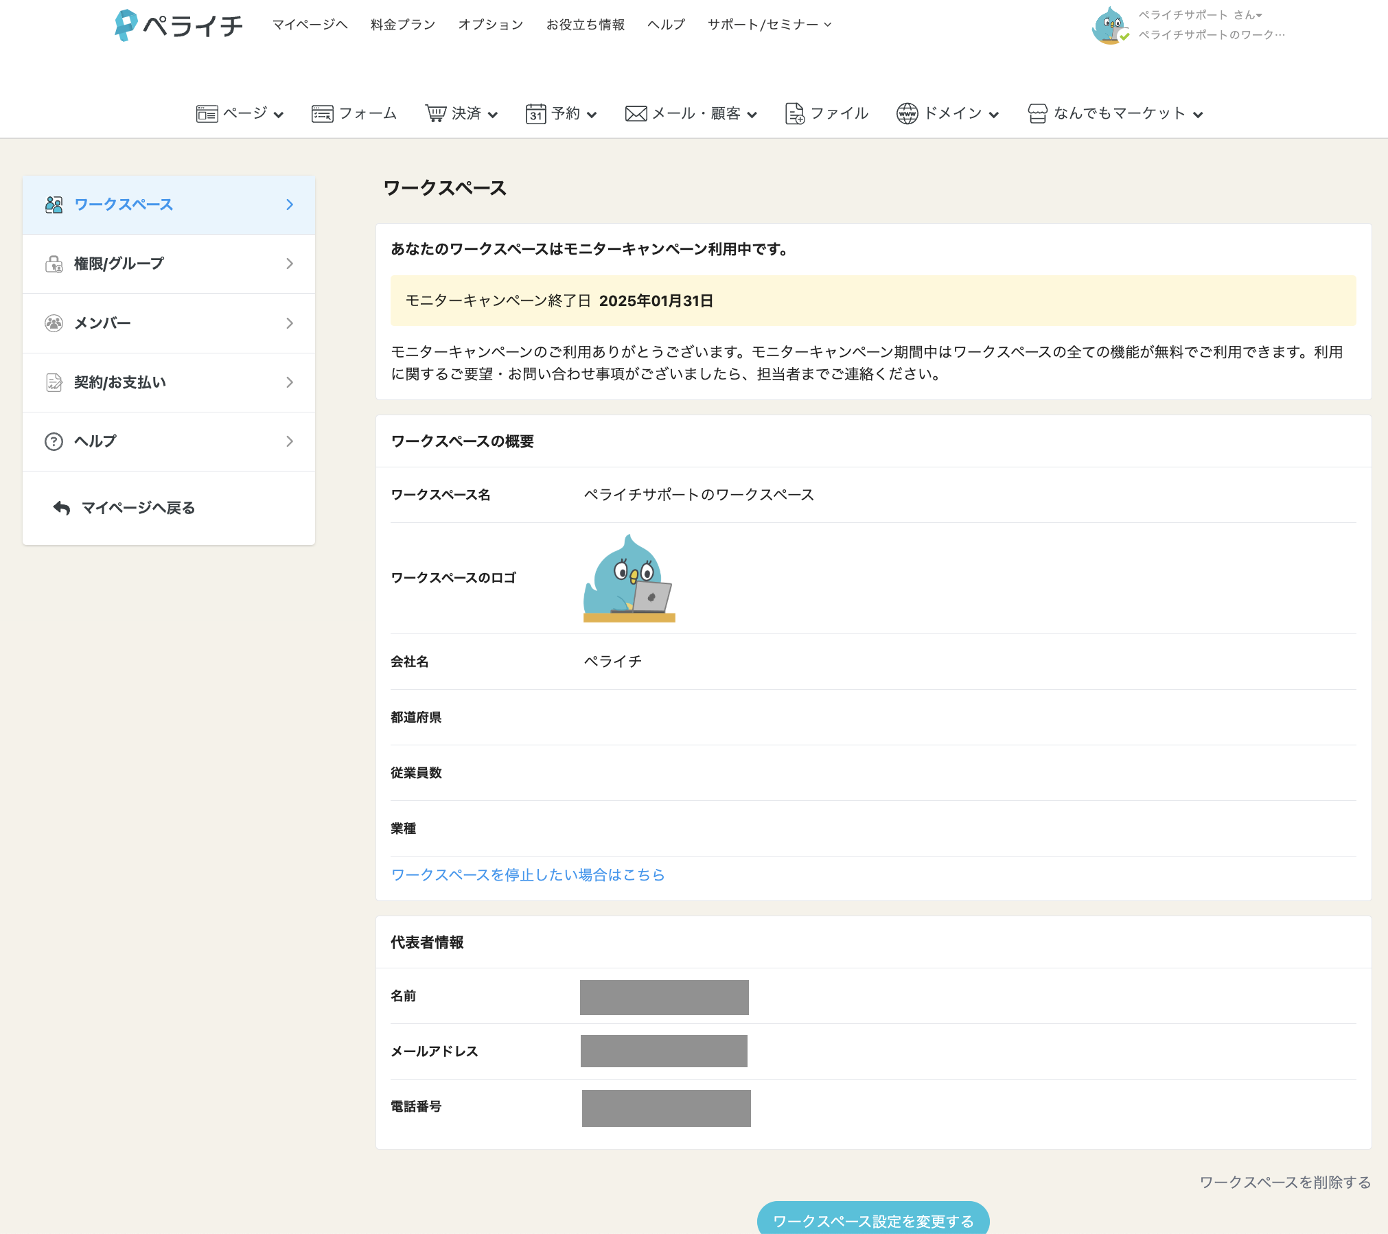Click the ファイル menu label
1388x1234 pixels.
click(x=840, y=113)
